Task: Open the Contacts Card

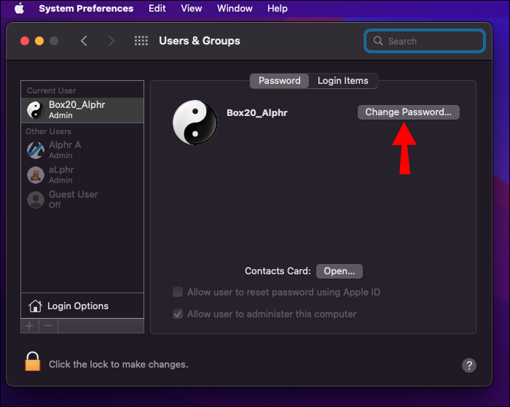Action: pyautogui.click(x=340, y=271)
